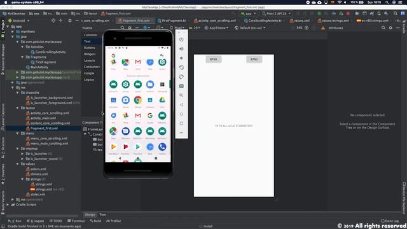This screenshot has width=407, height=229.
Task: Switch to Text tab of layout editor
Action: (x=102, y=214)
